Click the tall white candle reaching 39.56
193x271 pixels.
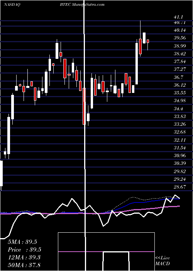pos(137,63)
